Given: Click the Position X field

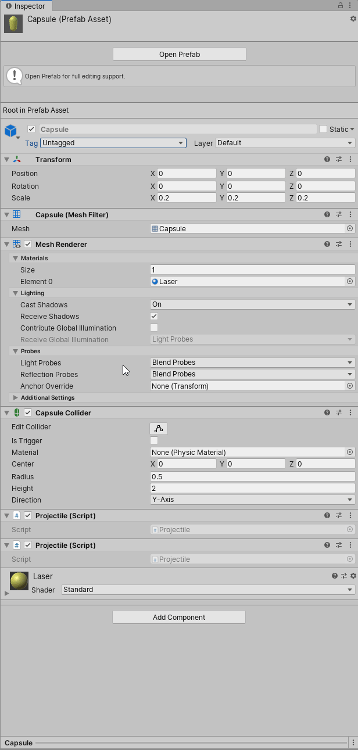Looking at the screenshot, I should click(187, 173).
